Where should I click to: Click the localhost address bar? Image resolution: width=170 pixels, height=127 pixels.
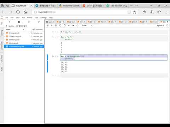coord(79,12)
